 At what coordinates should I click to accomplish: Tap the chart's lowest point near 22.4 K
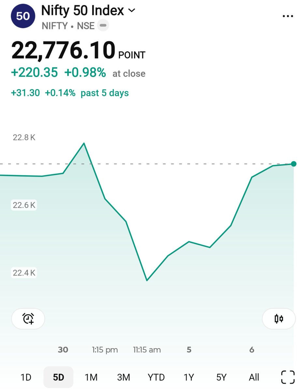coord(147,280)
